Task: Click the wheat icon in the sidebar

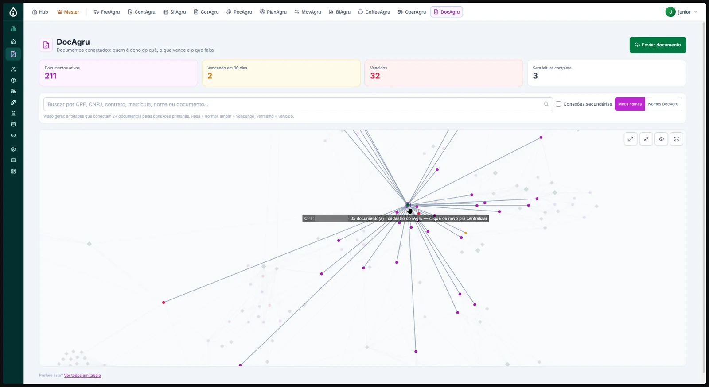Action: [x=13, y=103]
